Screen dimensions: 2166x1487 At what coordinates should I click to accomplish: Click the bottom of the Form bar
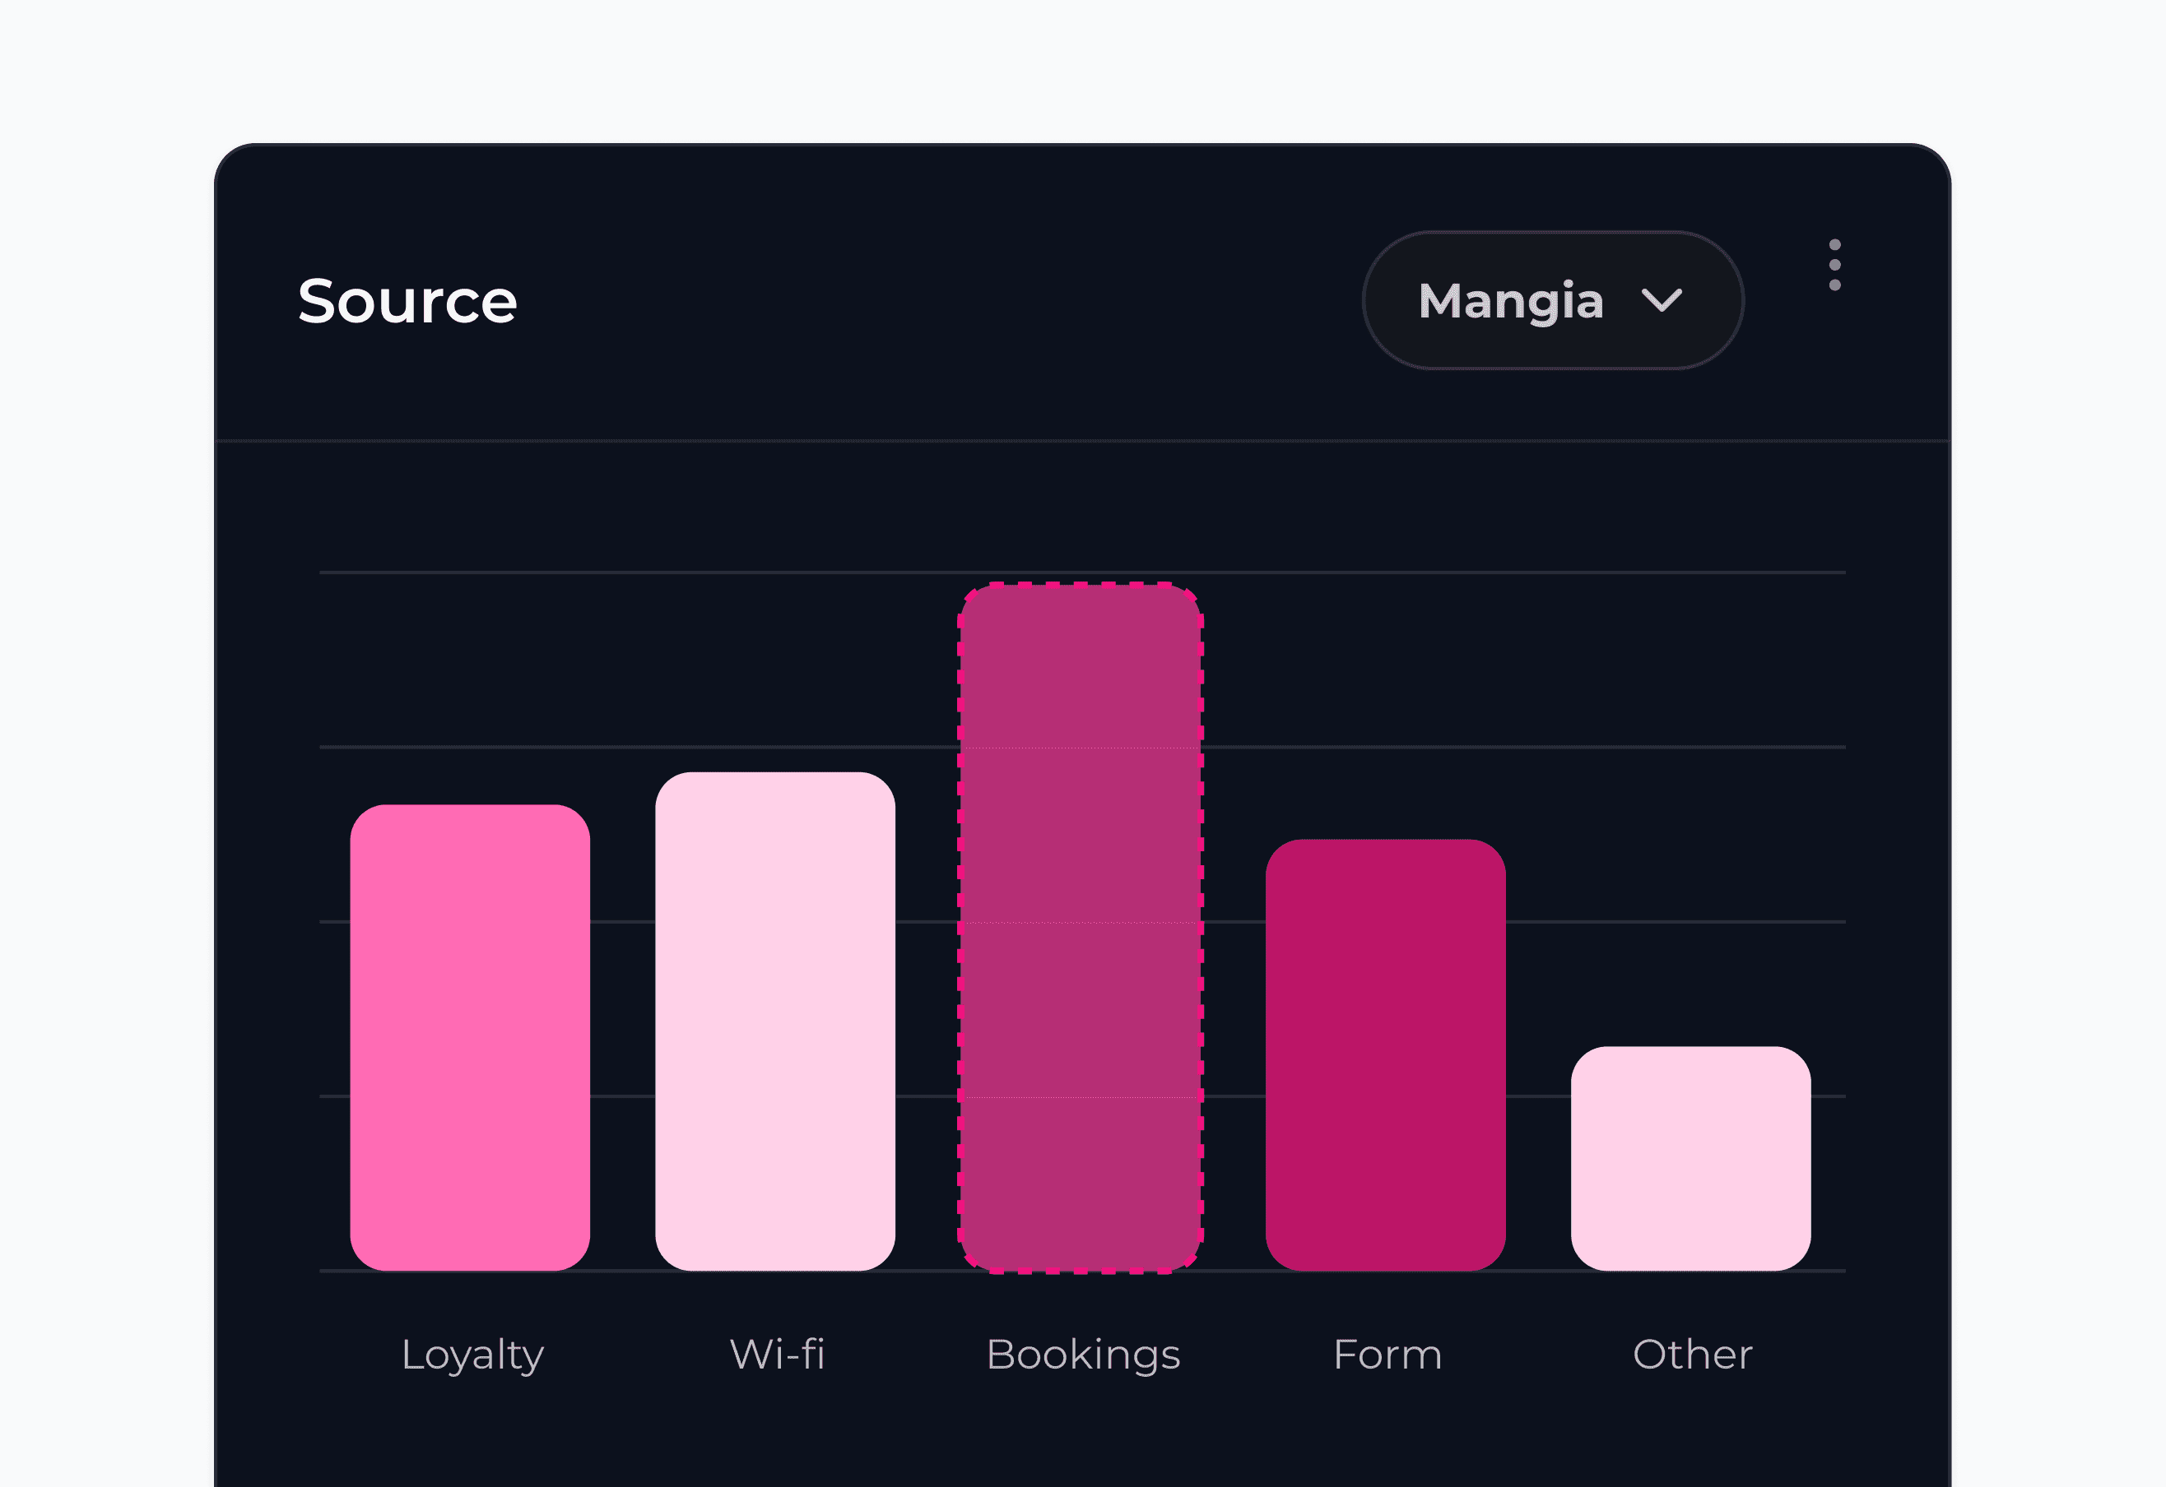point(1385,1260)
